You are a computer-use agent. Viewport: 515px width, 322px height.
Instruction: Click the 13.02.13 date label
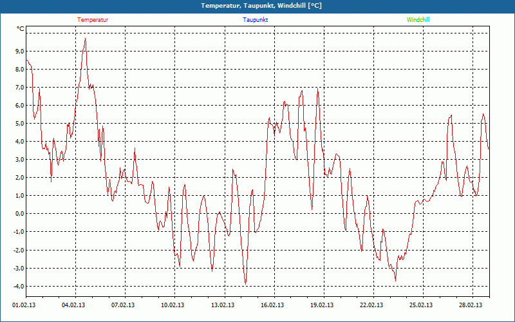[223, 305]
